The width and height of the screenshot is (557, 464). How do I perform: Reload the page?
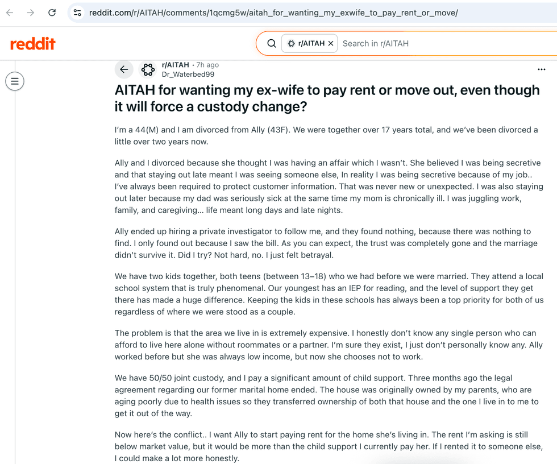52,13
